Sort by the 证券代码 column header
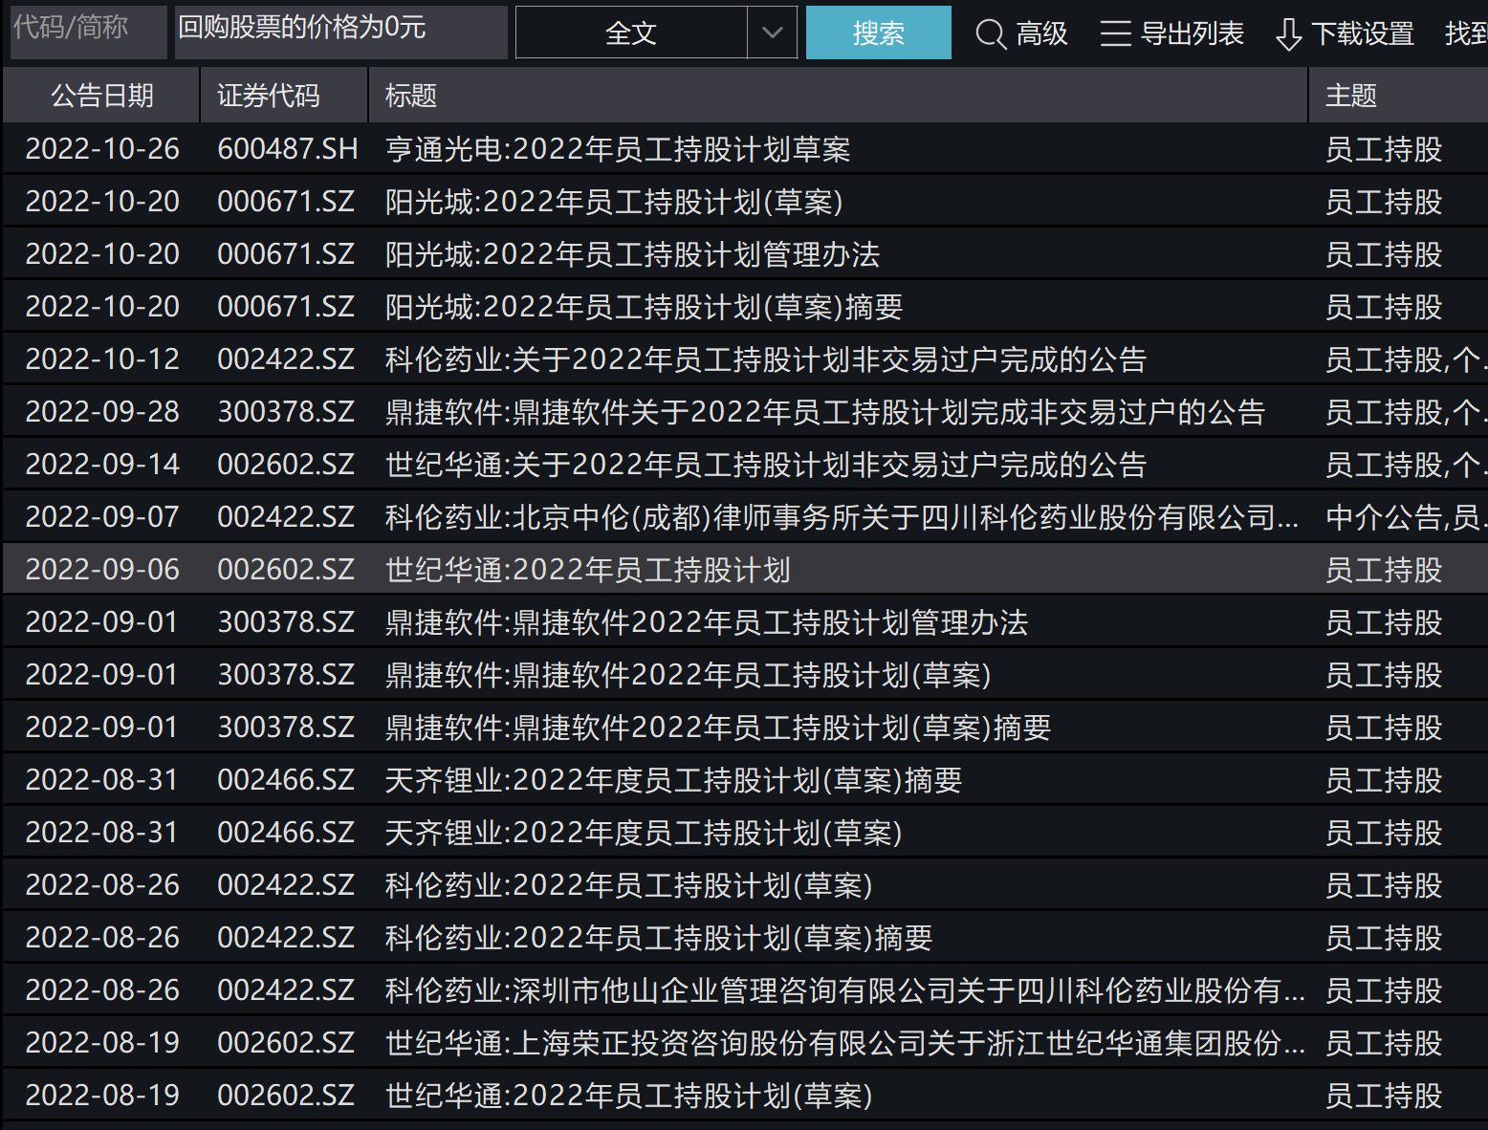This screenshot has height=1130, width=1488. [x=284, y=96]
